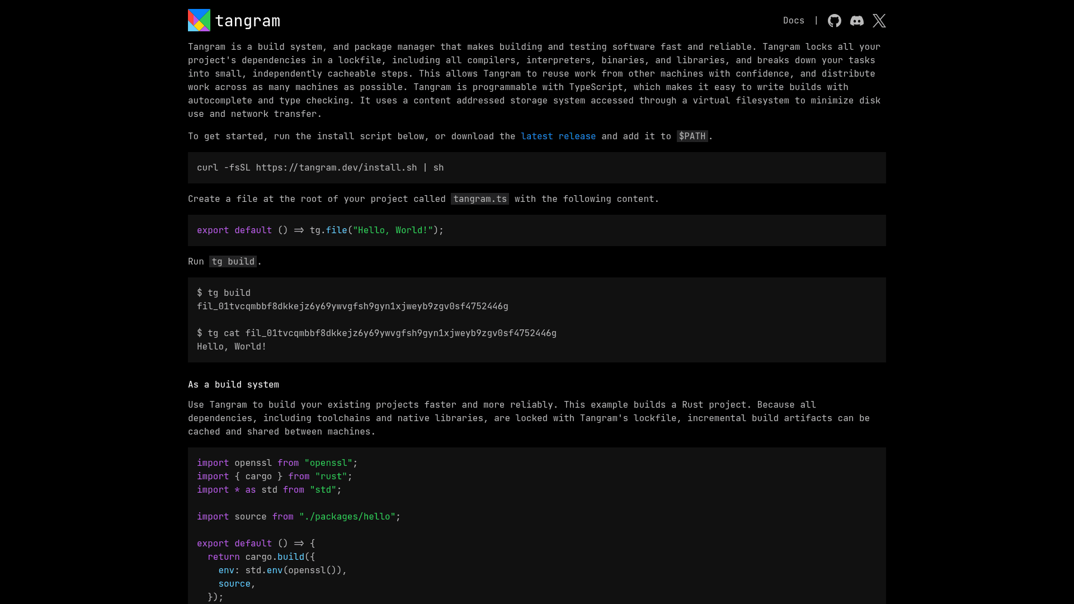The width and height of the screenshot is (1074, 604).
Task: Click the "tangram" site title
Action: coord(247,21)
